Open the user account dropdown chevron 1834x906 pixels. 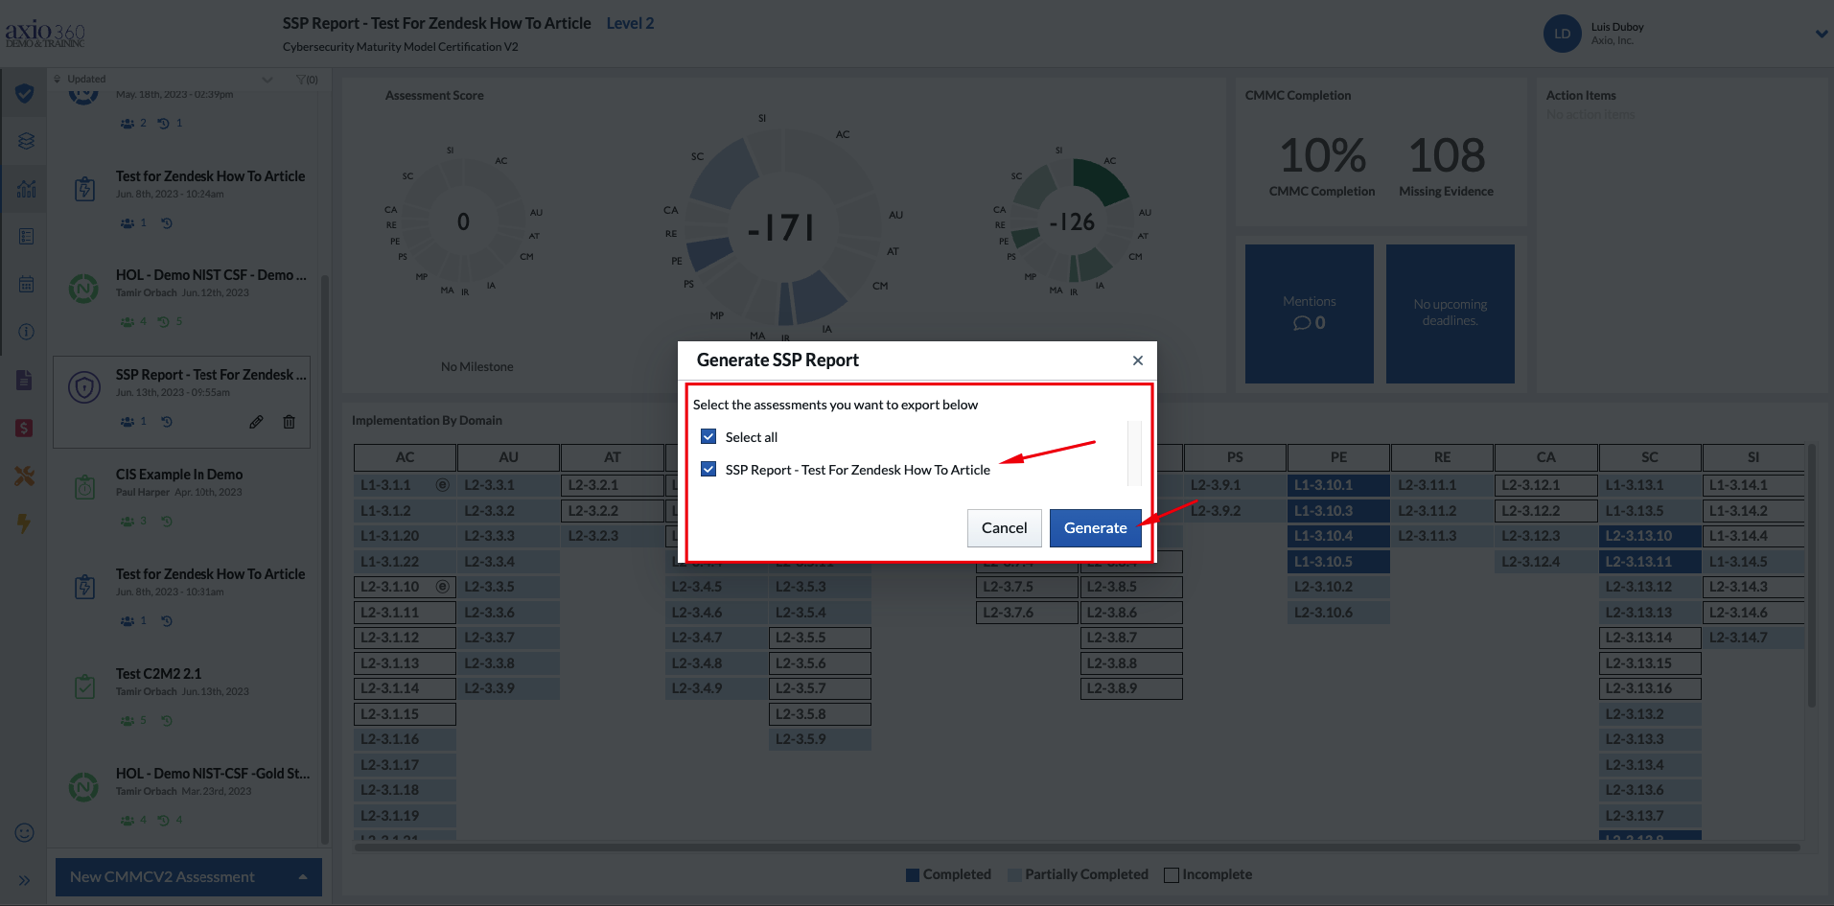point(1821,34)
